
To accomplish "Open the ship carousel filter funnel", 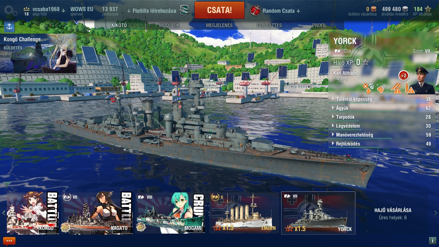I will coord(7,185).
